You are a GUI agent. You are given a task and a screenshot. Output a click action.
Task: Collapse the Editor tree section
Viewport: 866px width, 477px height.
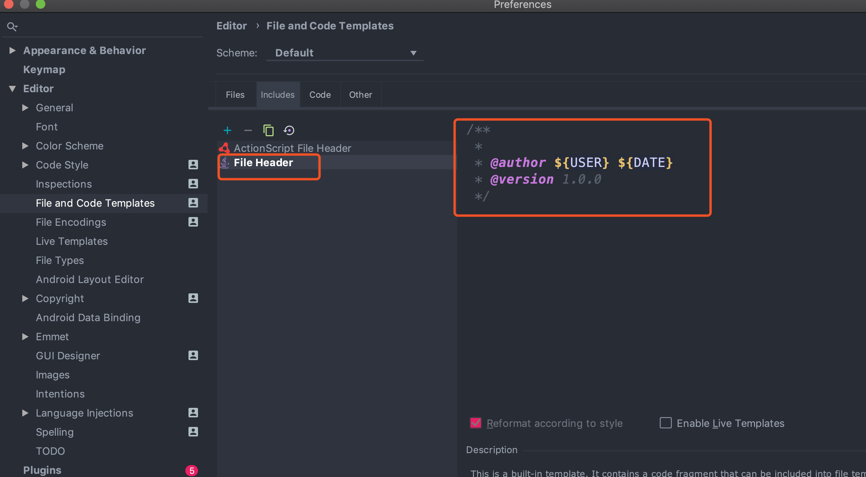(x=12, y=89)
